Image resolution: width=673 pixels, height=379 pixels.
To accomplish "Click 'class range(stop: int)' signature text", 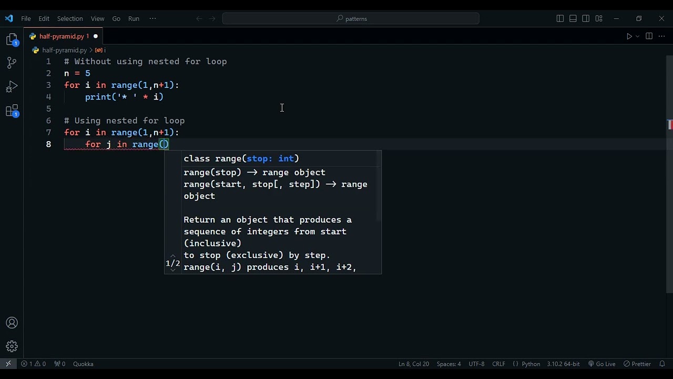I will click(241, 158).
